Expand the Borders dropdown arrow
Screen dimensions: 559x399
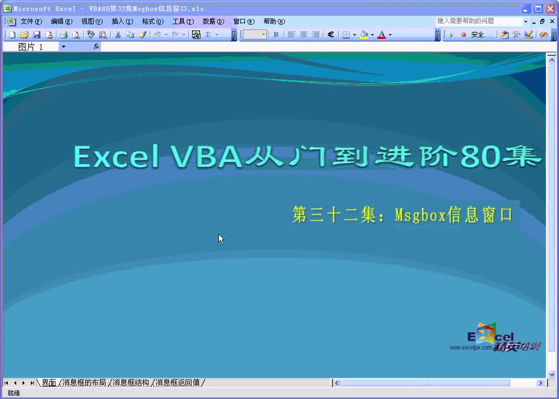click(x=354, y=34)
